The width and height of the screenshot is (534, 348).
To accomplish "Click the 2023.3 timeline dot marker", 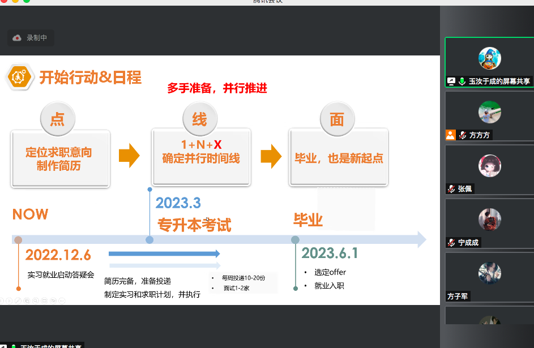I will point(149,240).
